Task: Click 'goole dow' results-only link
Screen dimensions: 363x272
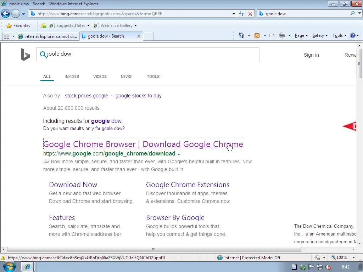Action: coord(112,129)
